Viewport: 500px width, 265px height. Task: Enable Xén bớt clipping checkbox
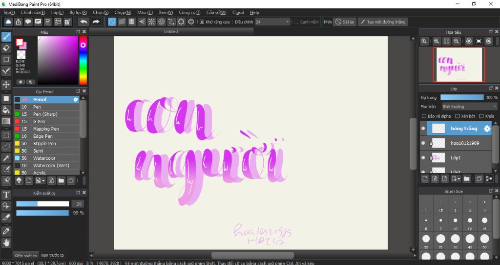[457, 116]
